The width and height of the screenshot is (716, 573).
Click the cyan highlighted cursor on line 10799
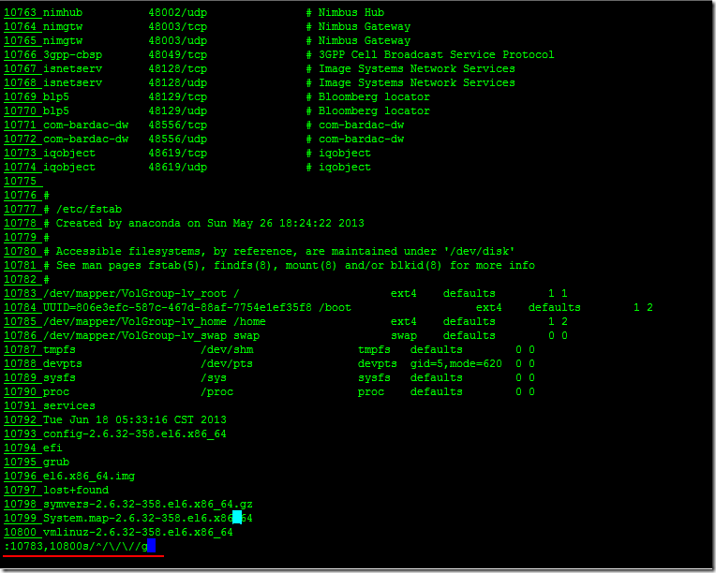pyautogui.click(x=237, y=518)
